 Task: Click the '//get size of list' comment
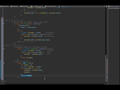(21, 61)
